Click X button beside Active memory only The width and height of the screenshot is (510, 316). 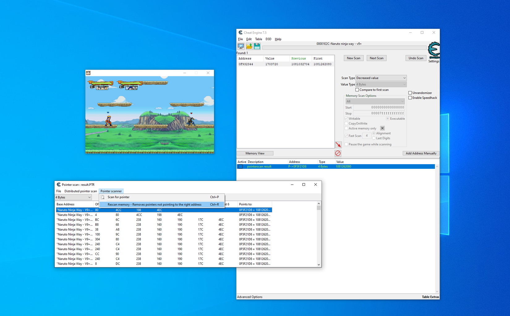point(382,128)
